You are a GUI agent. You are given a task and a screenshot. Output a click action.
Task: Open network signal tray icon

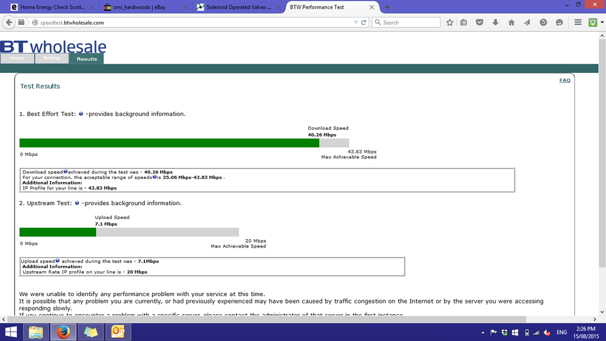(x=536, y=333)
